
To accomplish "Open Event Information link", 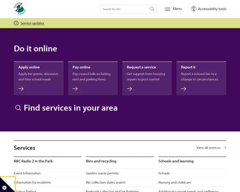I will tap(27, 173).
